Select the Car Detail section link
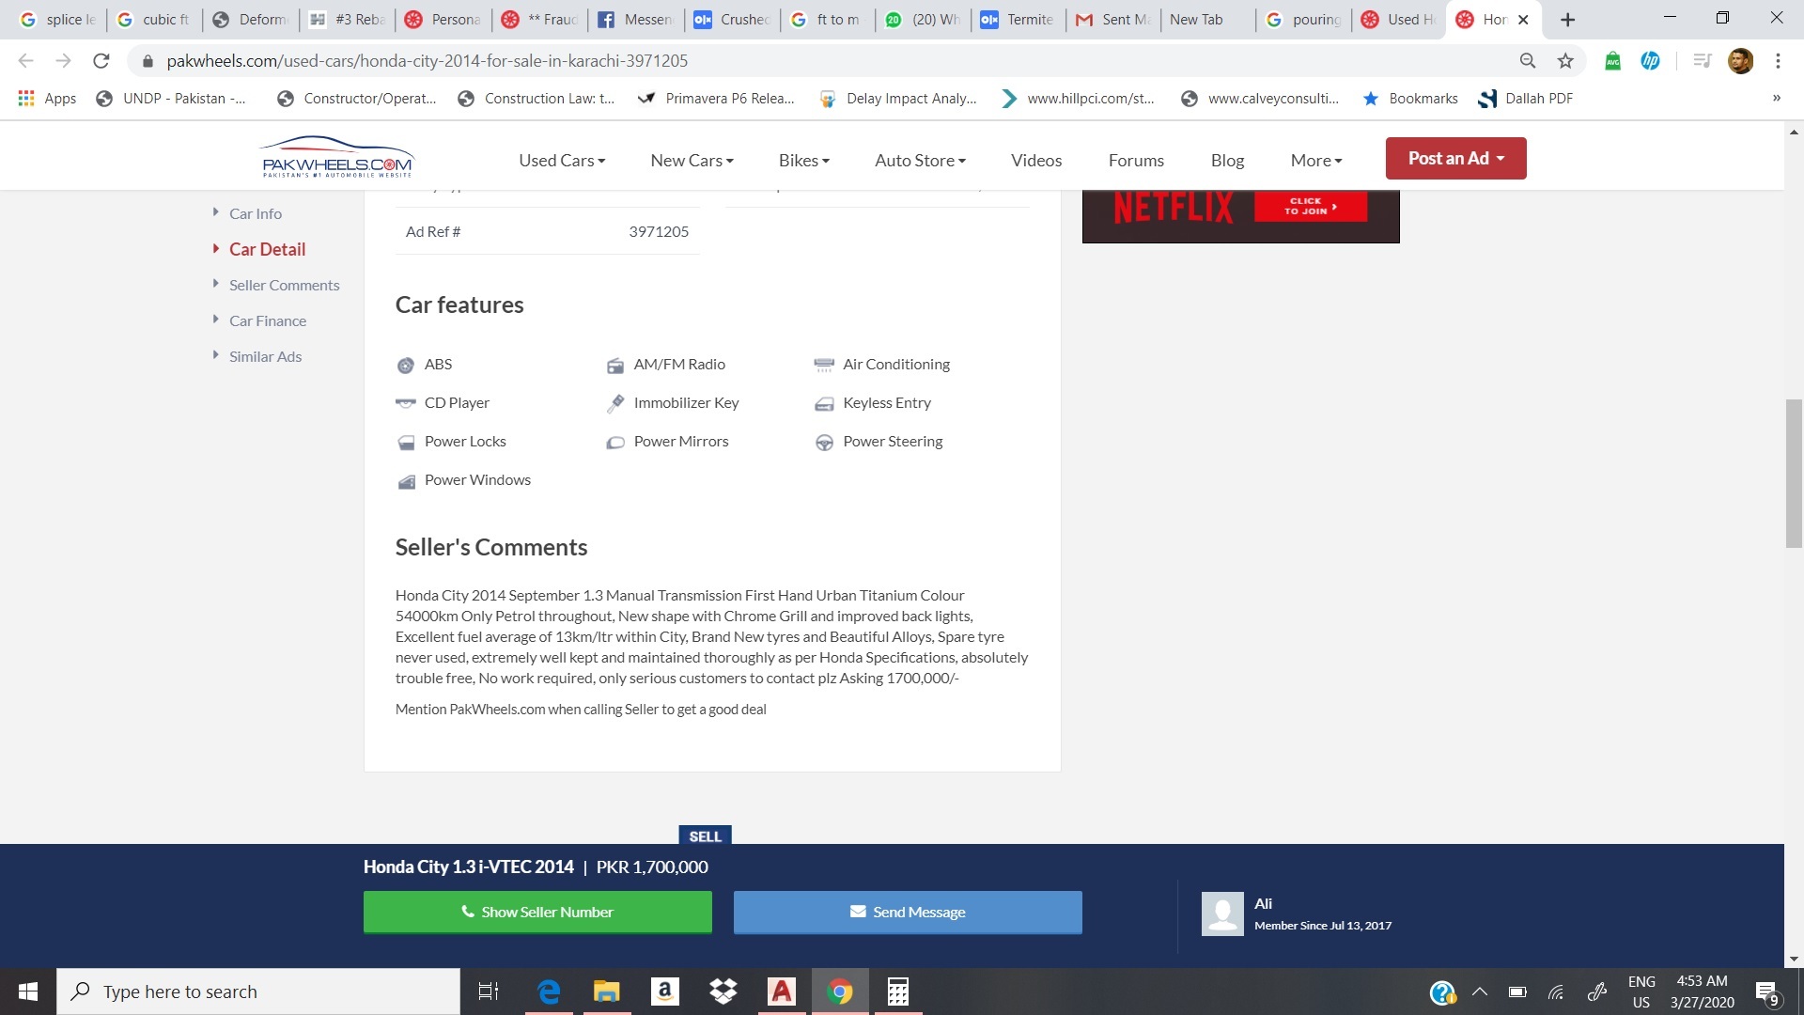 (x=267, y=250)
